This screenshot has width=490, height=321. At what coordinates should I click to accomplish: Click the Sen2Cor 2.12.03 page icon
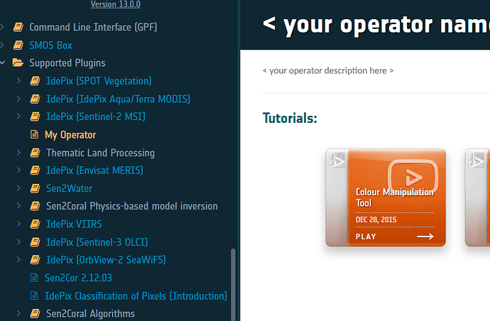pyautogui.click(x=34, y=278)
